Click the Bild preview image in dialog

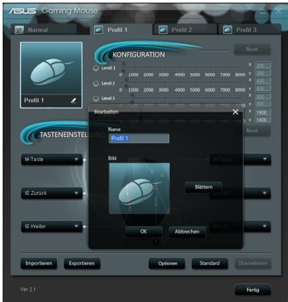(x=139, y=188)
